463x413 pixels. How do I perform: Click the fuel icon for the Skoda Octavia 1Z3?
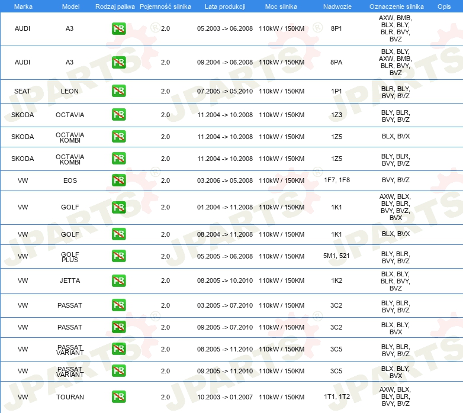(x=118, y=115)
